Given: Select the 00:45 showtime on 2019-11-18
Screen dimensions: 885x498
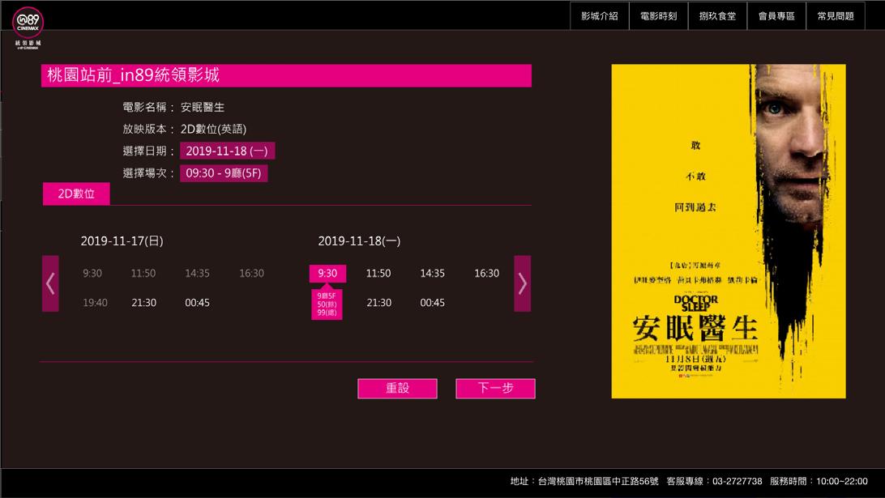Looking at the screenshot, I should 432,303.
